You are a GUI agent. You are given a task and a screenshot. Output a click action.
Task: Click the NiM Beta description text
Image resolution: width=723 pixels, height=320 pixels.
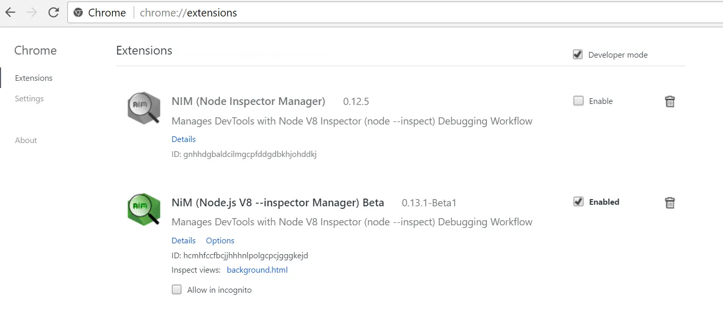352,222
